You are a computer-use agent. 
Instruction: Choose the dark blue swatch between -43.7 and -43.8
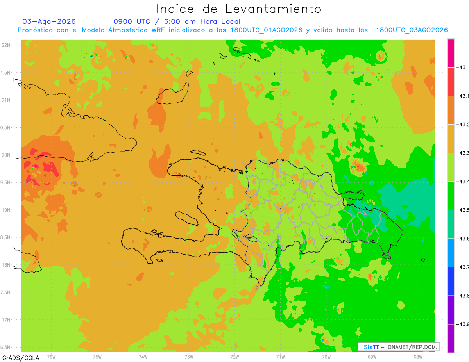click(451, 281)
